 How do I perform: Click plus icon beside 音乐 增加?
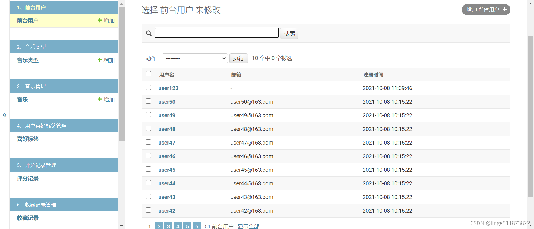pos(100,99)
